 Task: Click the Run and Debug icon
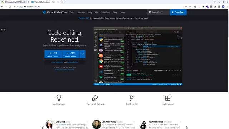[x=95, y=97]
